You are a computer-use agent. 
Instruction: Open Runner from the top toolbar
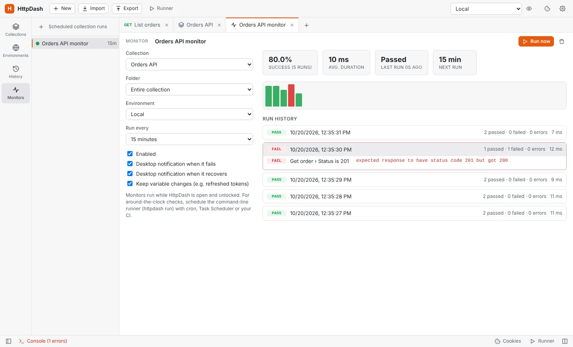pos(161,8)
